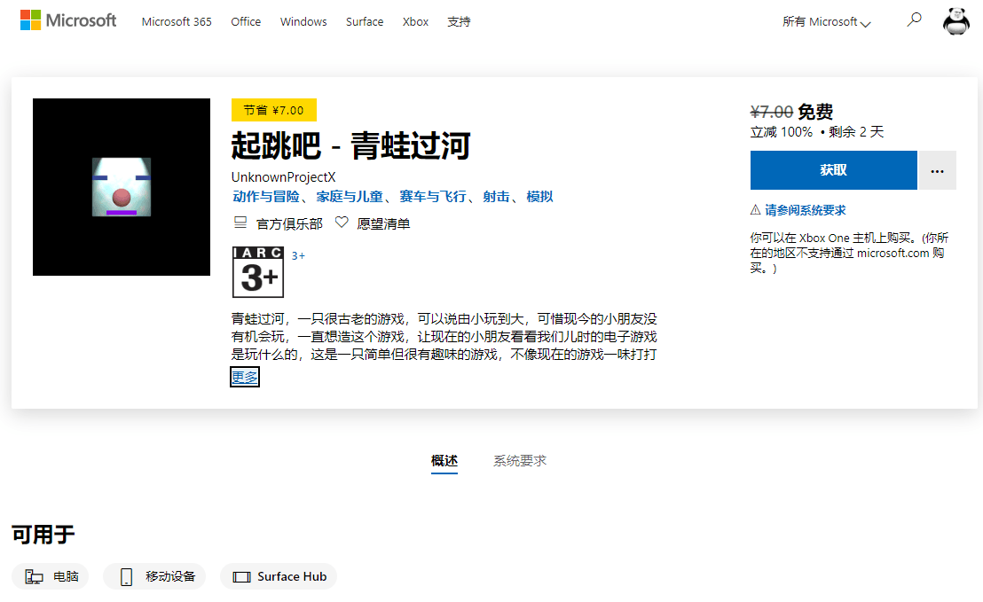Click the 电脑 label text
This screenshot has width=983, height=602.
click(x=66, y=576)
